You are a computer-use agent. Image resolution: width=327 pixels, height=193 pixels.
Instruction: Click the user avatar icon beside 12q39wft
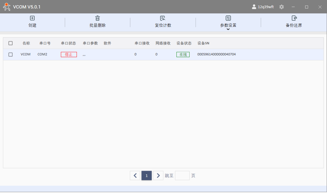[x=254, y=7]
